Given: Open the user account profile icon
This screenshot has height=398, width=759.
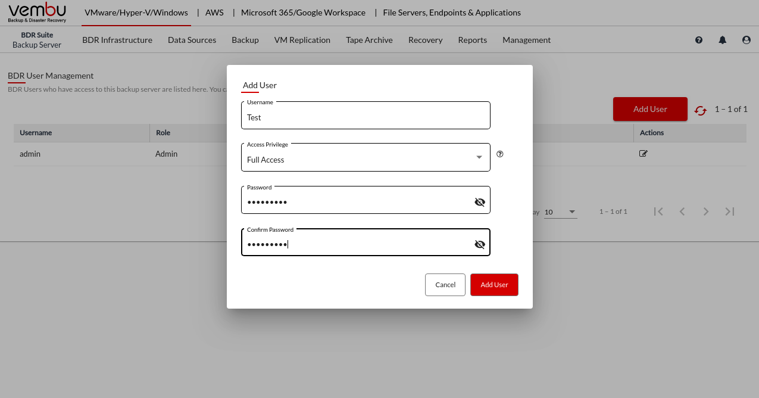Looking at the screenshot, I should 746,40.
